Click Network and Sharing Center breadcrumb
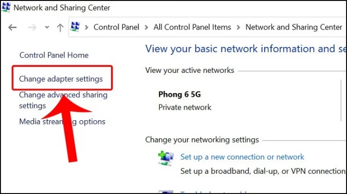The image size is (347, 194). tap(294, 27)
